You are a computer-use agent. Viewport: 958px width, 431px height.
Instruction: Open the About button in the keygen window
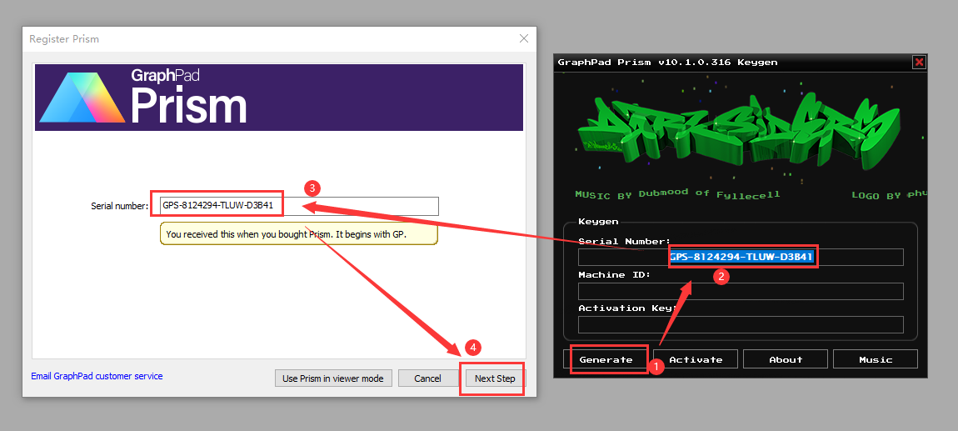click(x=785, y=359)
